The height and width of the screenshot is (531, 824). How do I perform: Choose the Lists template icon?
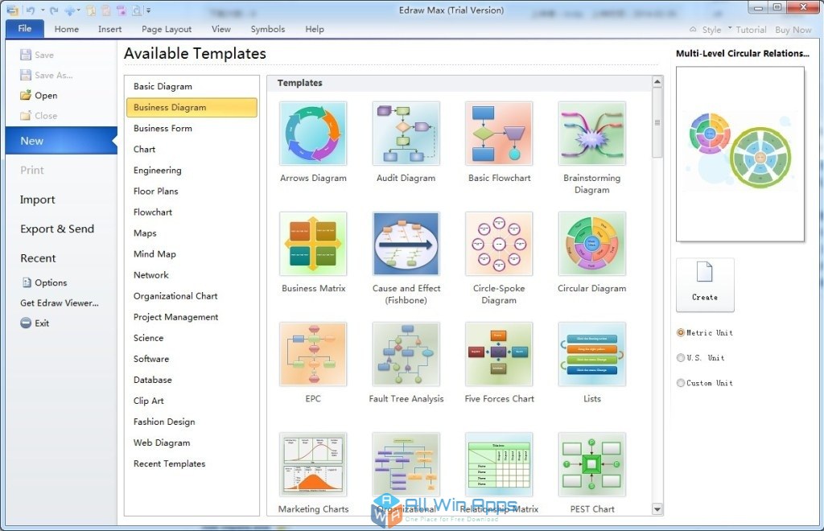[592, 354]
